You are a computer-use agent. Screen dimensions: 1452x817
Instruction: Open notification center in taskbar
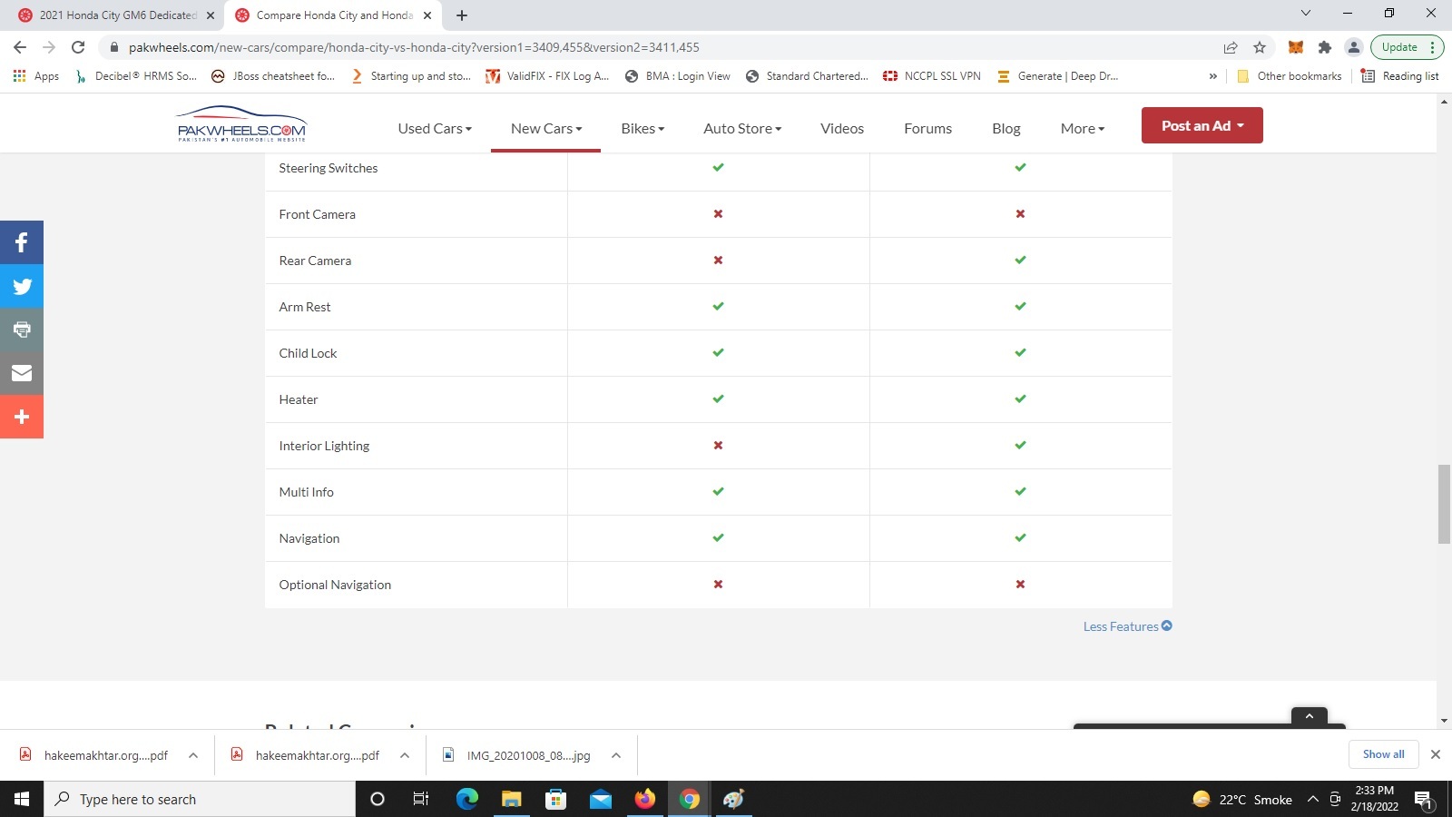click(1423, 799)
